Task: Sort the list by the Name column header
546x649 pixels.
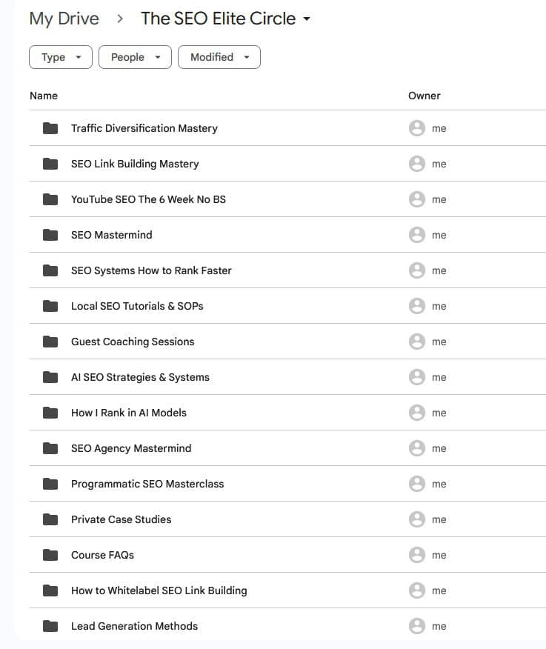Action: [44, 96]
